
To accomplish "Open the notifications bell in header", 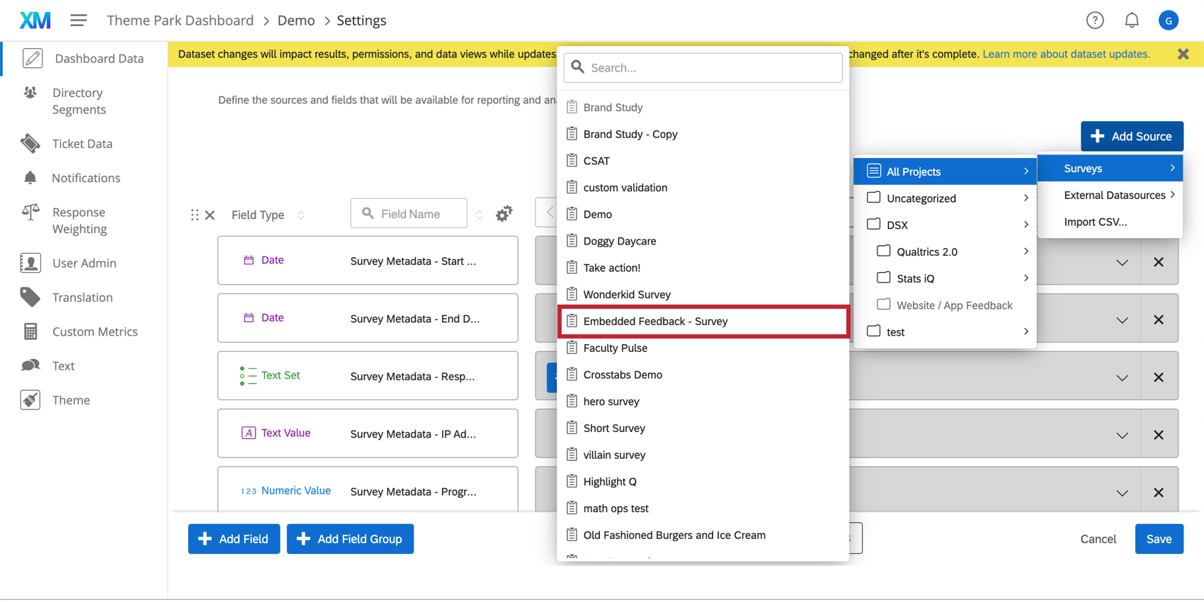I will point(1131,21).
